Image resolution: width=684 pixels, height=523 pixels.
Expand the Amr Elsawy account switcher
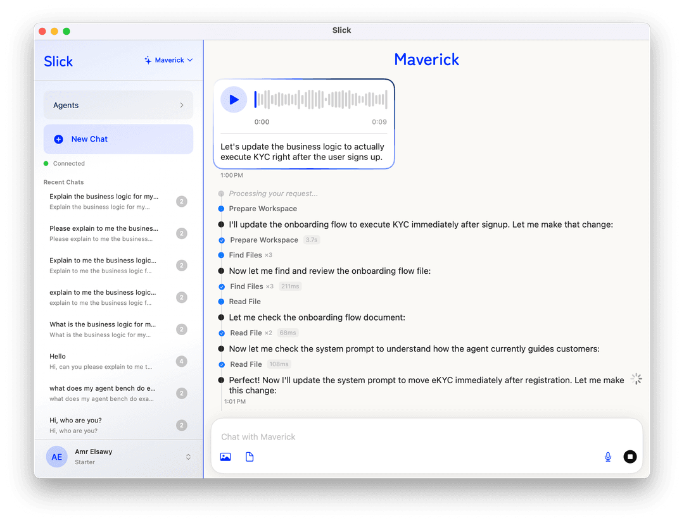point(189,457)
